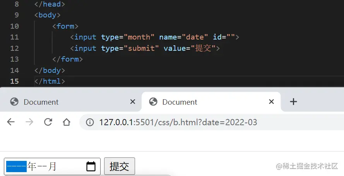Click the opening <form> tag on line 10
The height and width of the screenshot is (176, 344).
tap(65, 26)
